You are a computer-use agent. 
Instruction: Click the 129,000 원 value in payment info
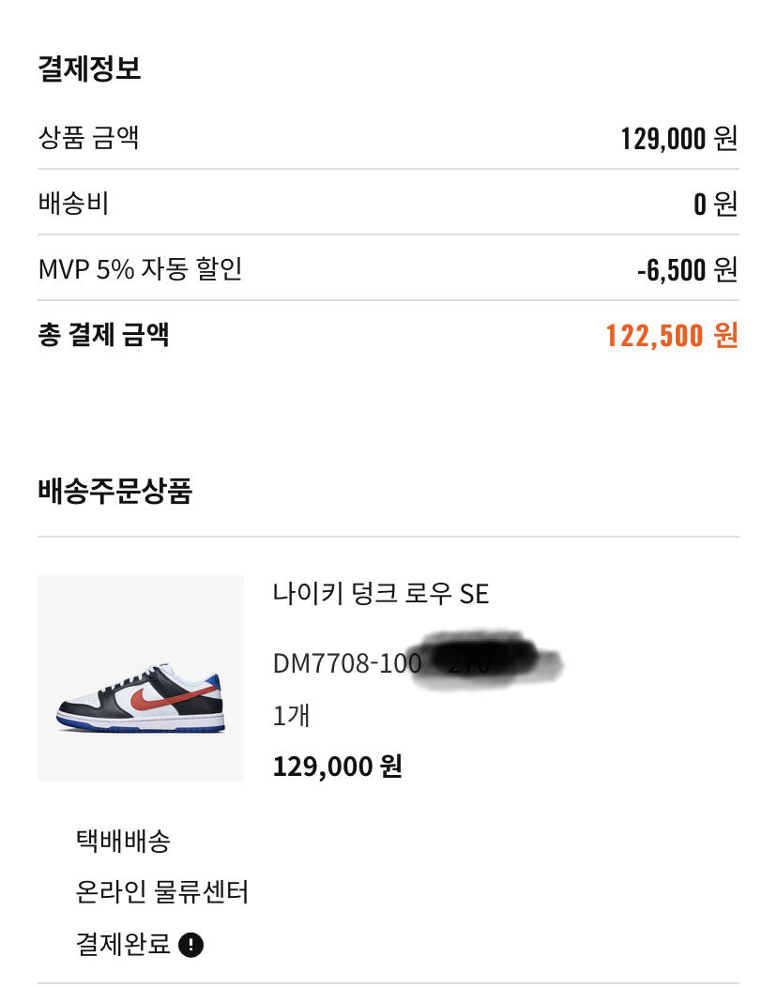click(678, 139)
